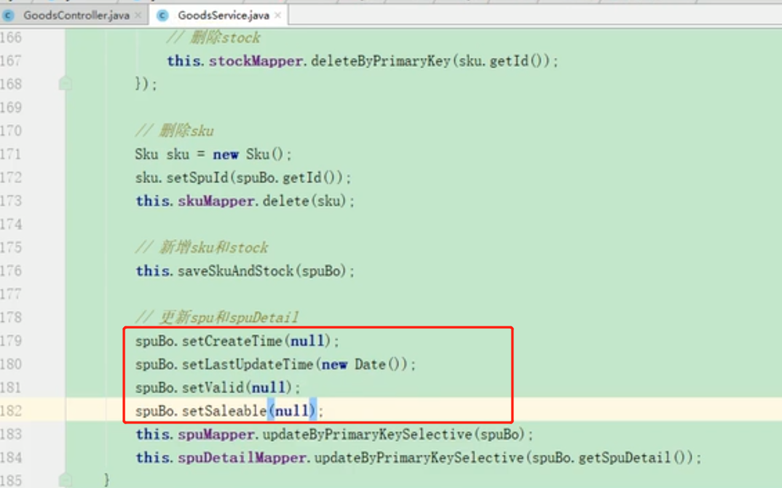Click 'setSaleable' on line 182
This screenshot has width=782, height=488.
224,411
